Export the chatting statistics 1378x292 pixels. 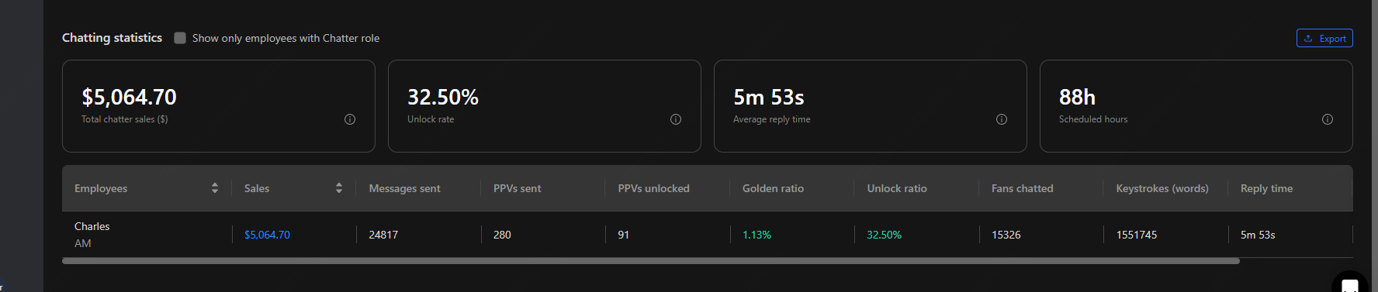pos(1324,38)
